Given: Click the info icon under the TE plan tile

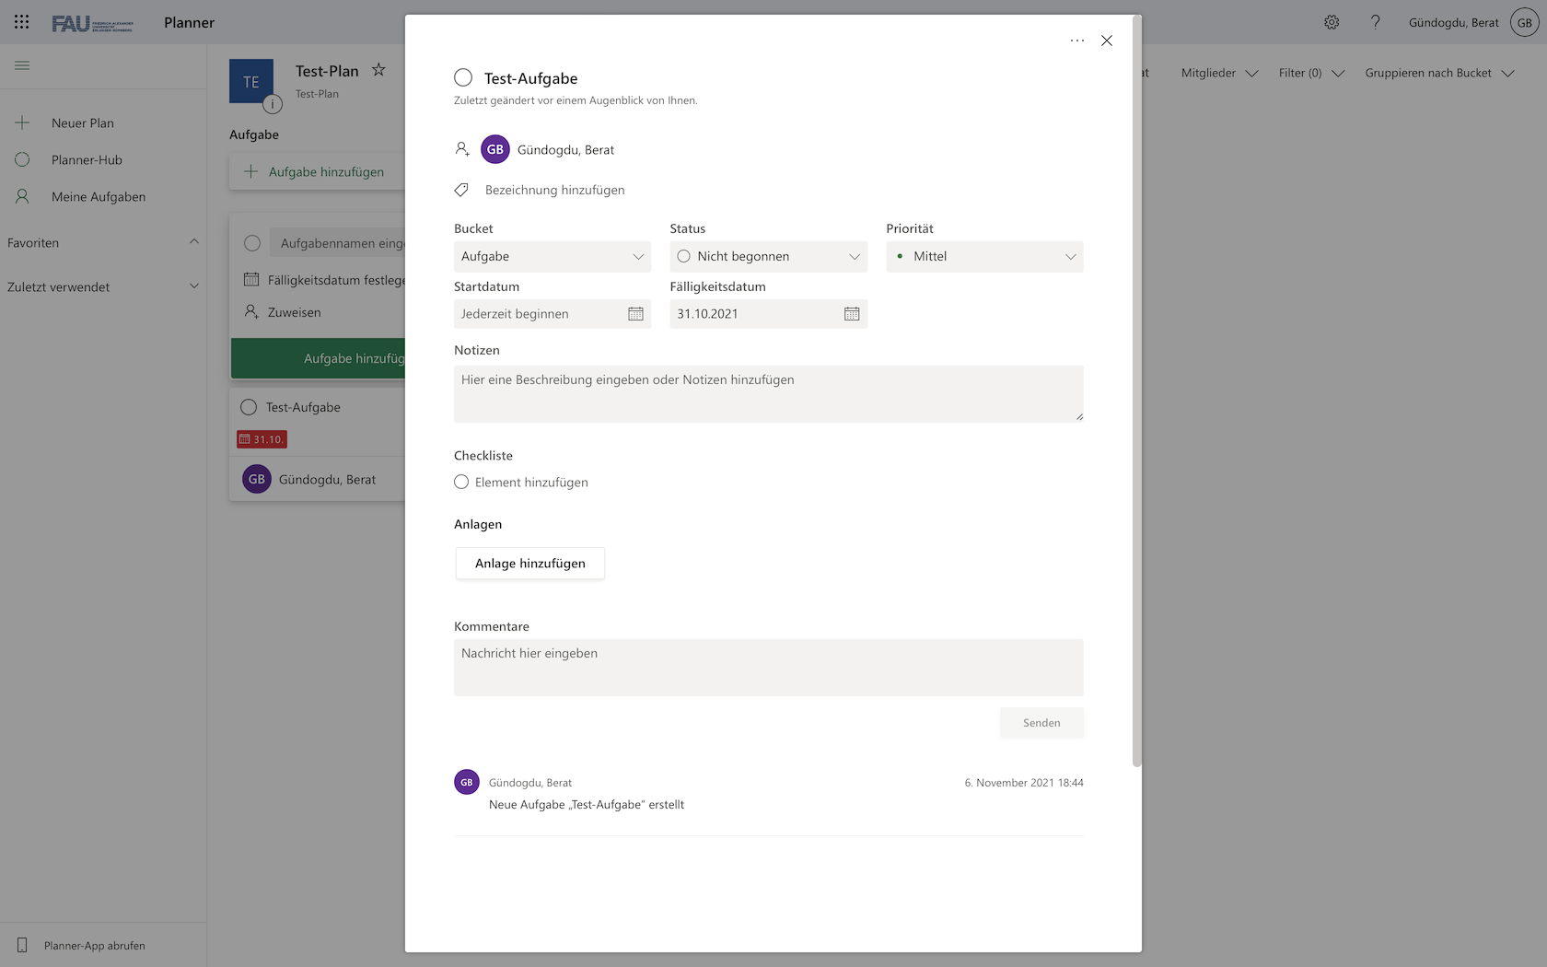Looking at the screenshot, I should coord(273,104).
